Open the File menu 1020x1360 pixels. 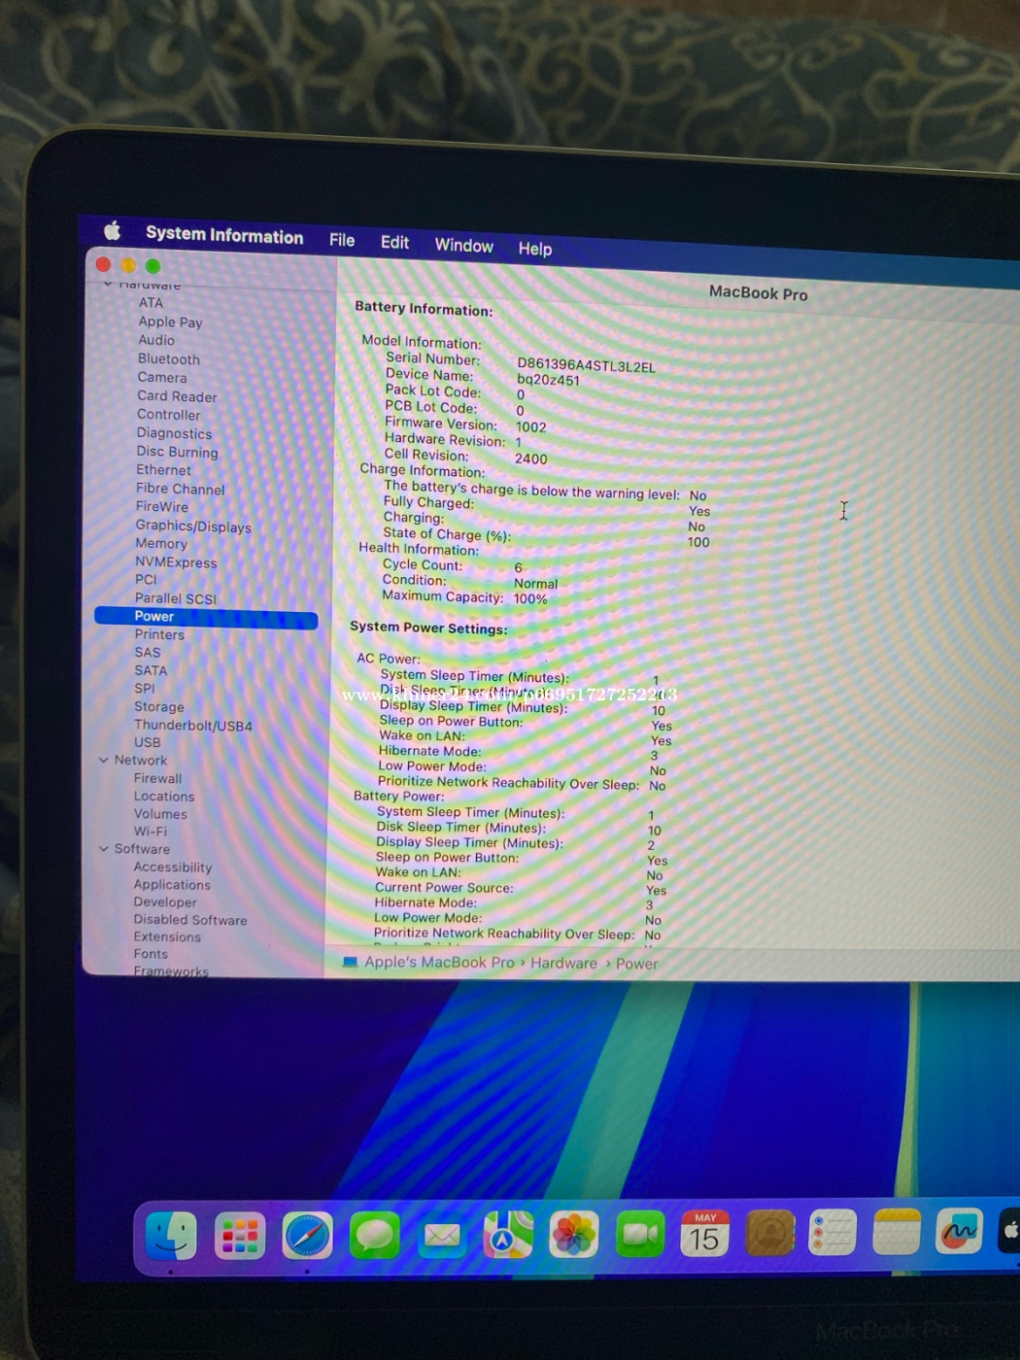[x=342, y=240]
